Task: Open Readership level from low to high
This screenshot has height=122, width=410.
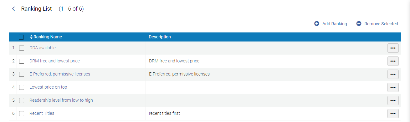Action: pyautogui.click(x=61, y=100)
